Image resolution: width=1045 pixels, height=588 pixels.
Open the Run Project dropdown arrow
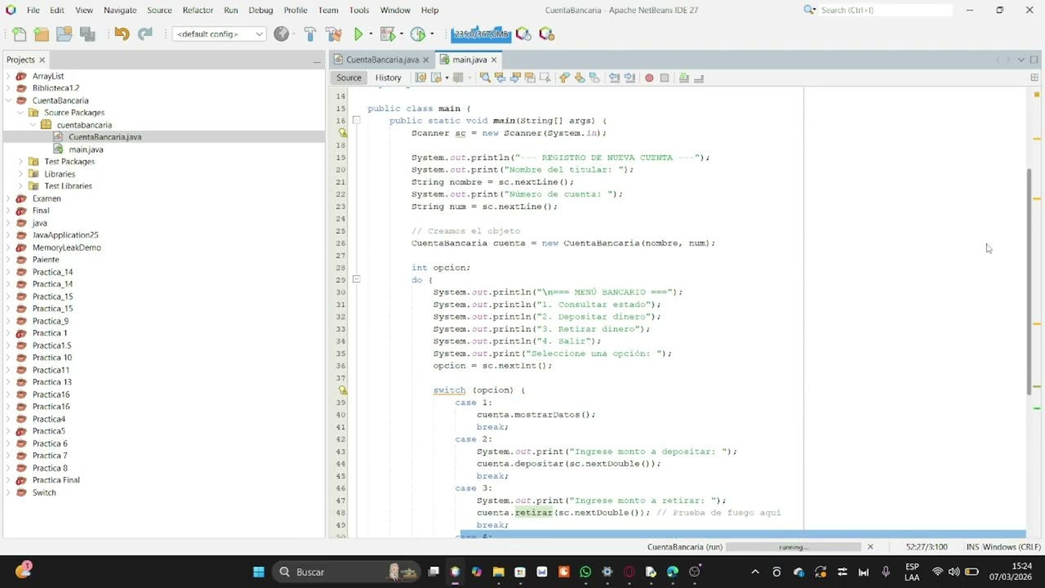click(371, 34)
